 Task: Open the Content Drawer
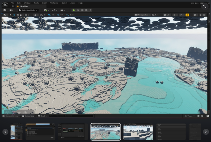coord(11,116)
